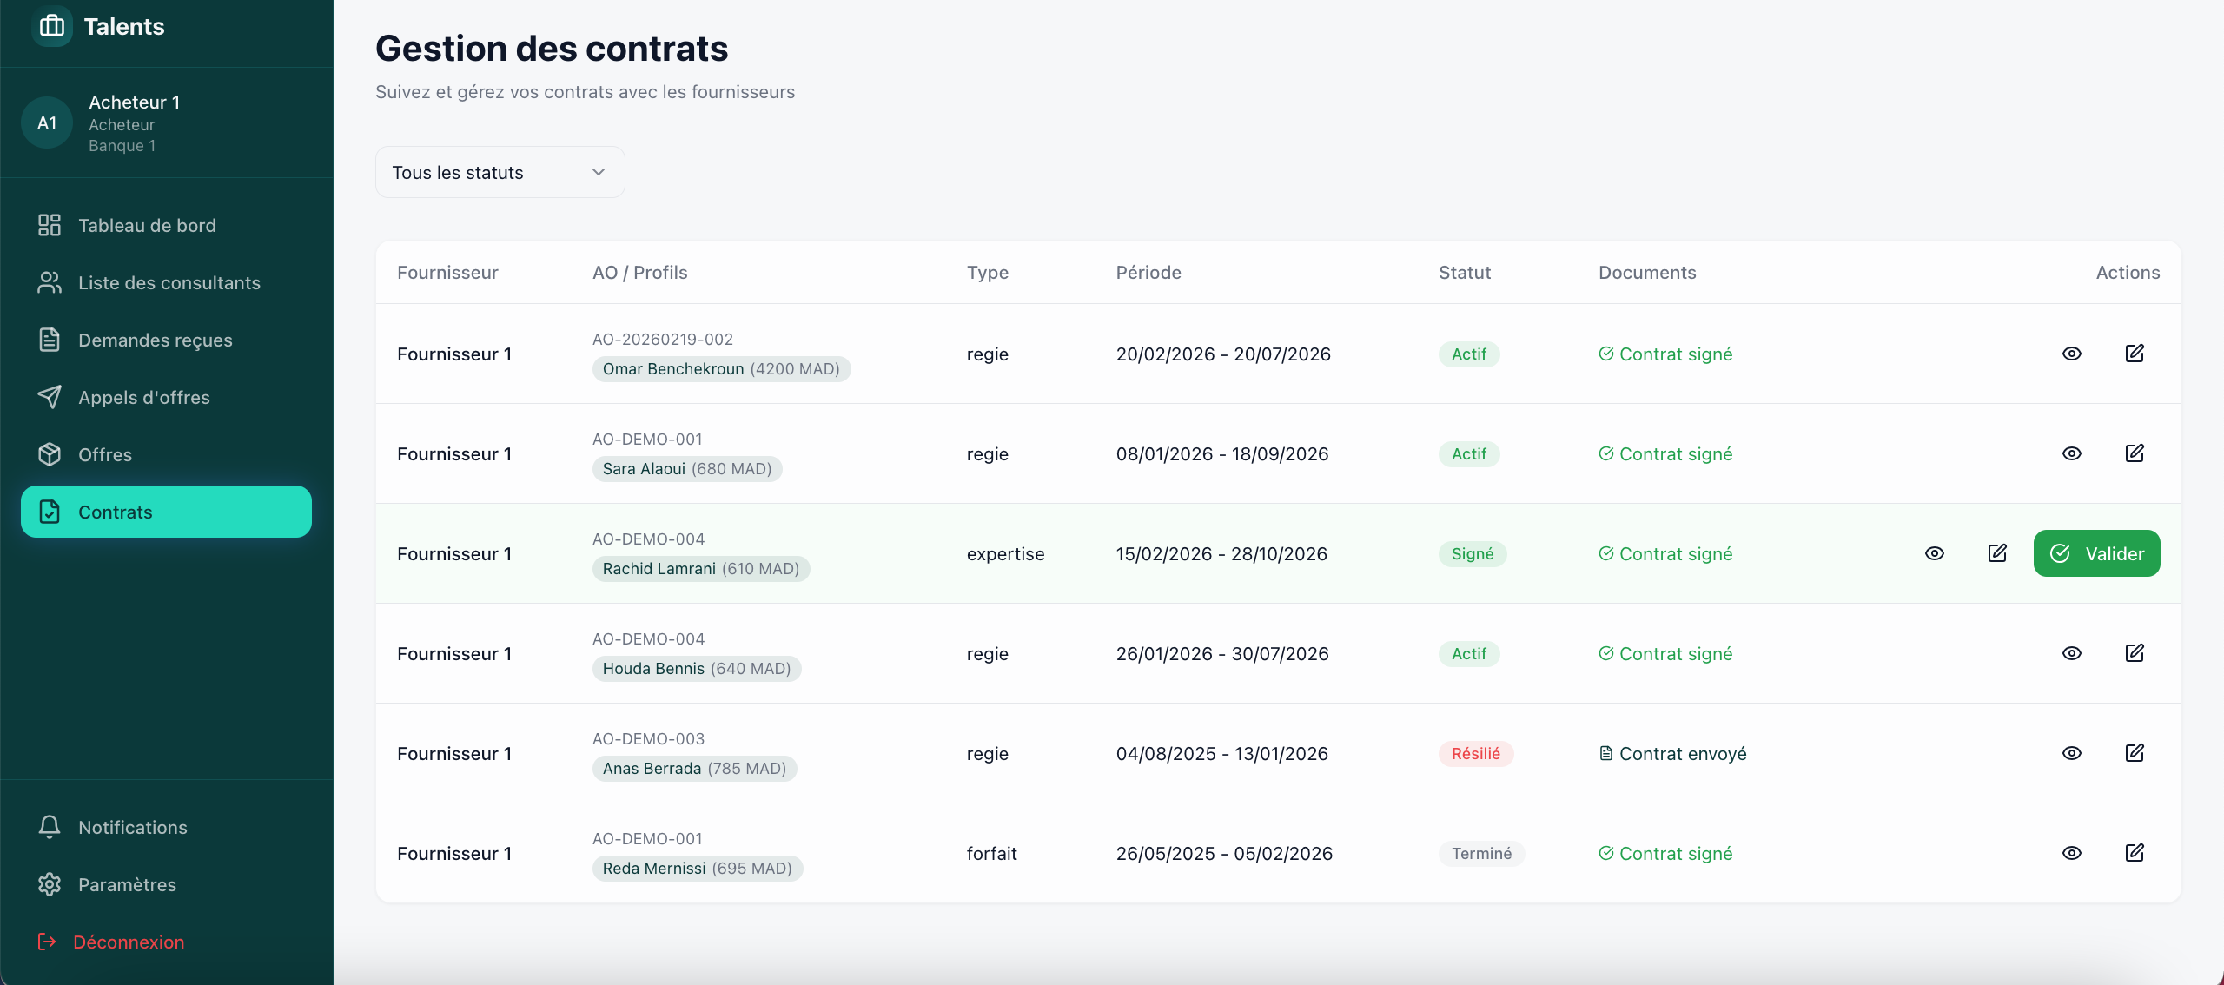Click the Houda Bennis profile chip
Screen dimensions: 2224x985
696,669
